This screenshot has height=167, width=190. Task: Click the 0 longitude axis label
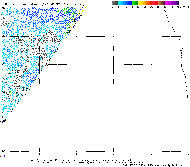click(x=2, y=154)
